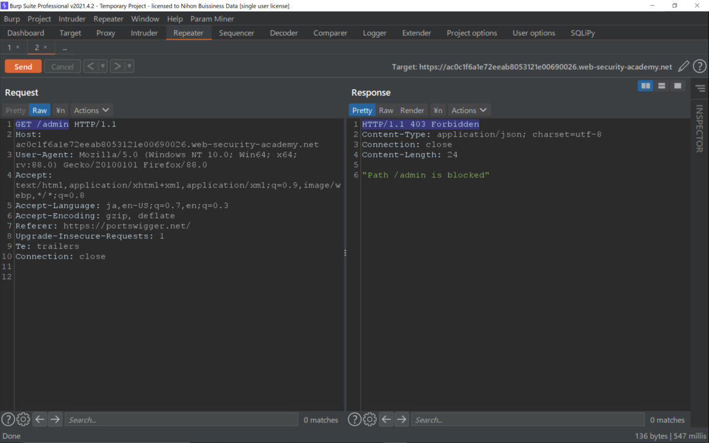Viewport: 709px width, 443px height.
Task: Click the Burp Suite logo in title bar
Action: click(x=5, y=5)
